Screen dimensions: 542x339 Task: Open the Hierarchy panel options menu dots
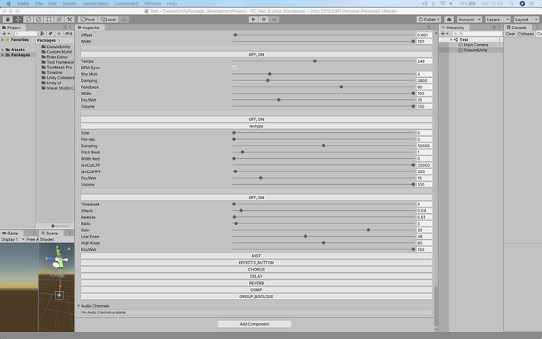(499, 27)
